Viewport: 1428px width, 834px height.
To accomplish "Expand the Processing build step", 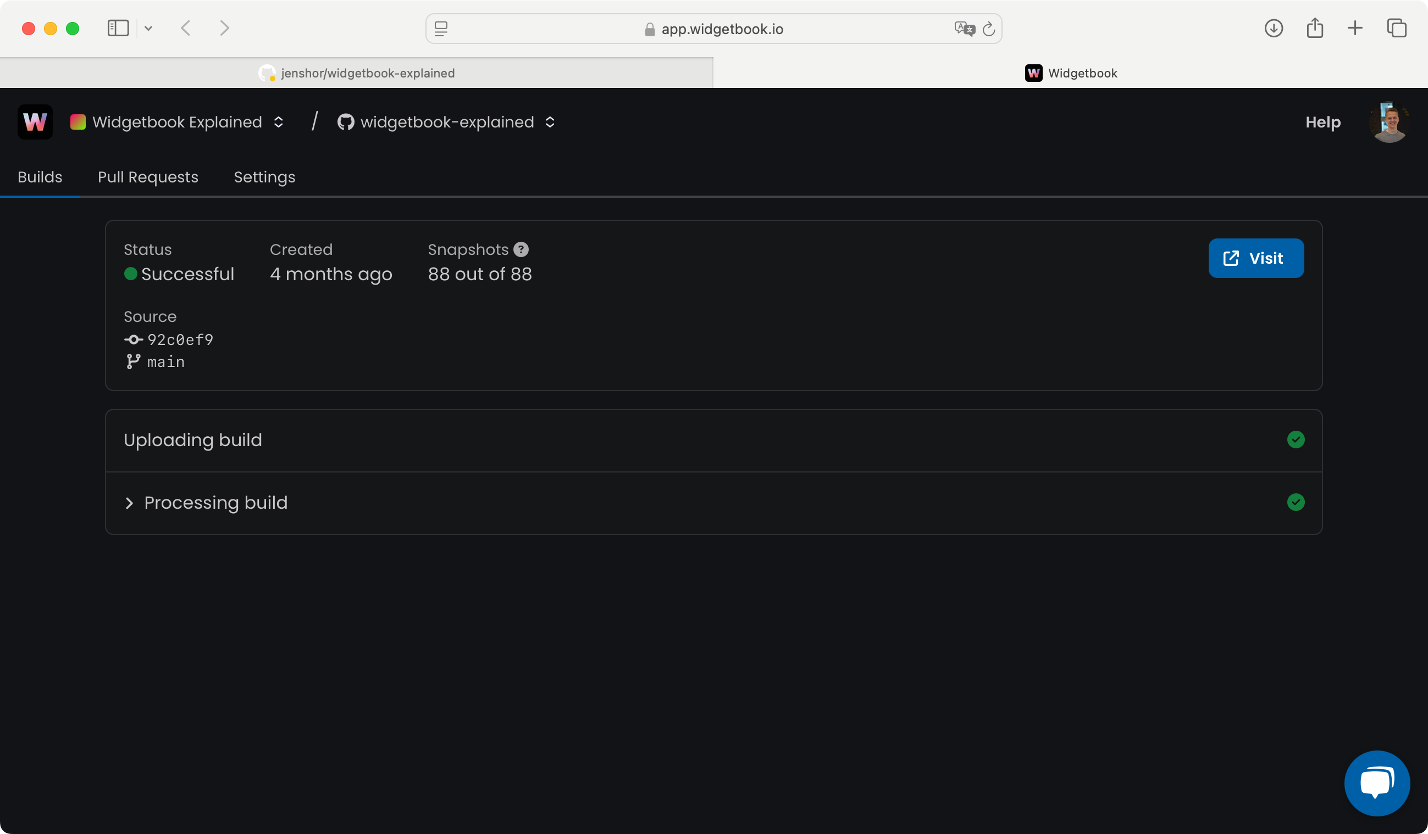I will click(x=129, y=503).
